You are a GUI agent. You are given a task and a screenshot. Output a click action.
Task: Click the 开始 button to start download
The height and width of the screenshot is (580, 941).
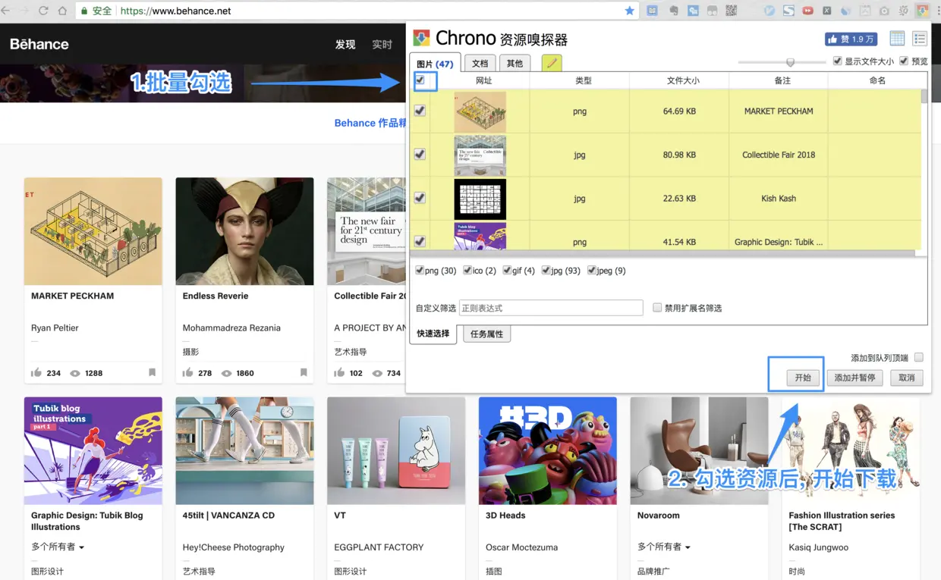(803, 377)
